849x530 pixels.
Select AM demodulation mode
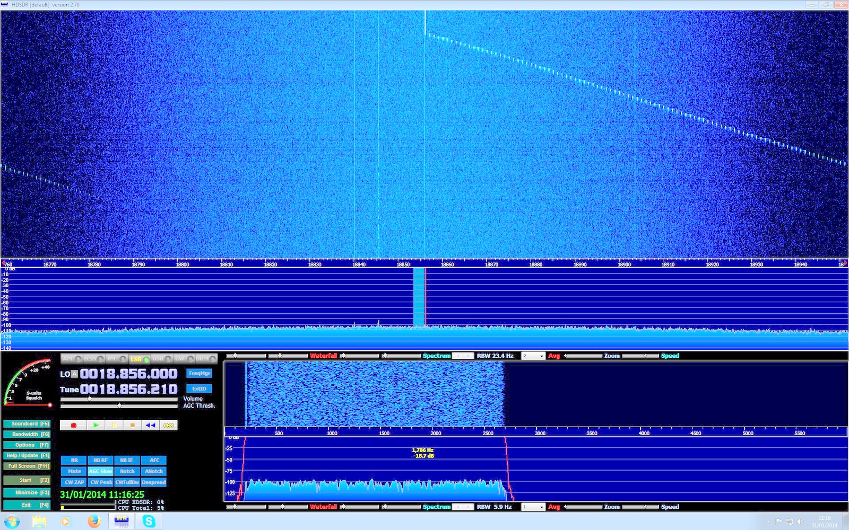click(71, 359)
